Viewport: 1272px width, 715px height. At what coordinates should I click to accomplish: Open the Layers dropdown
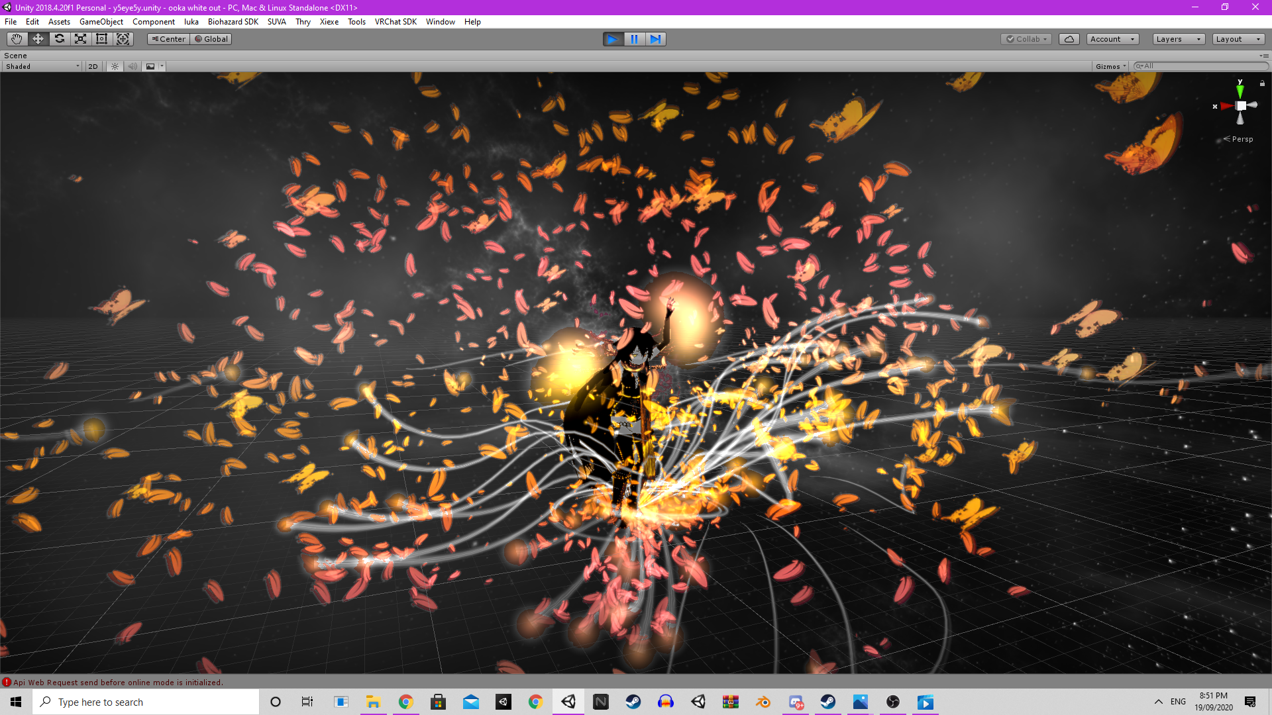(1179, 39)
